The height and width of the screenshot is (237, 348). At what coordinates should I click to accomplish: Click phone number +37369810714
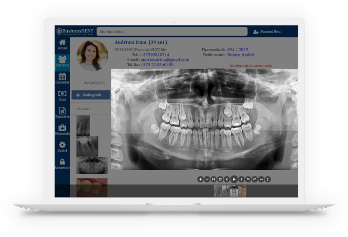point(155,55)
